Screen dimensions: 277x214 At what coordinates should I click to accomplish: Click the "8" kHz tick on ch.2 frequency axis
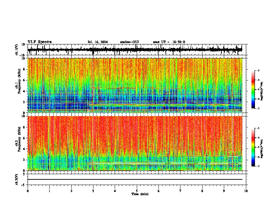point(24,127)
